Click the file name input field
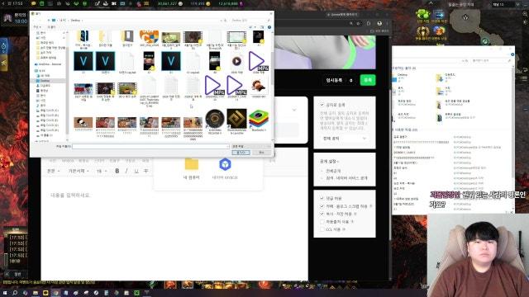Screen dimensions: 529x297 click(150, 146)
